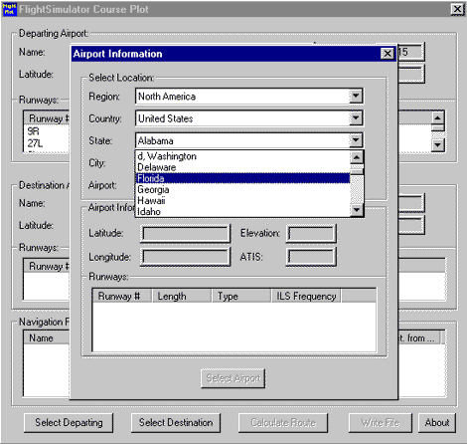
Task: Select runway 27L in departing runways list
Action: point(35,143)
